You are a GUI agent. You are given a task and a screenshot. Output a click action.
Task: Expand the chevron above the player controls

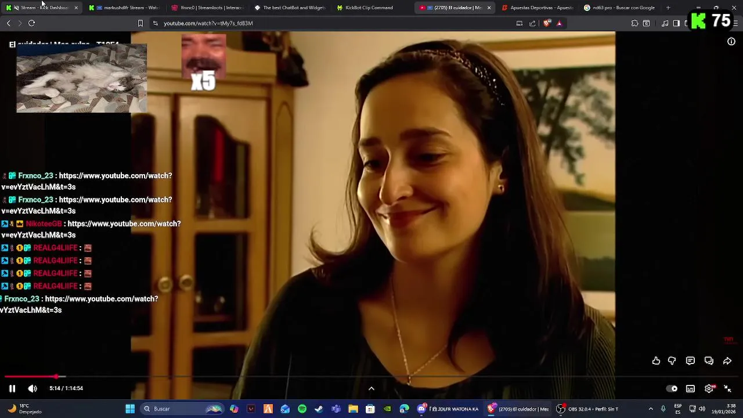click(x=371, y=388)
